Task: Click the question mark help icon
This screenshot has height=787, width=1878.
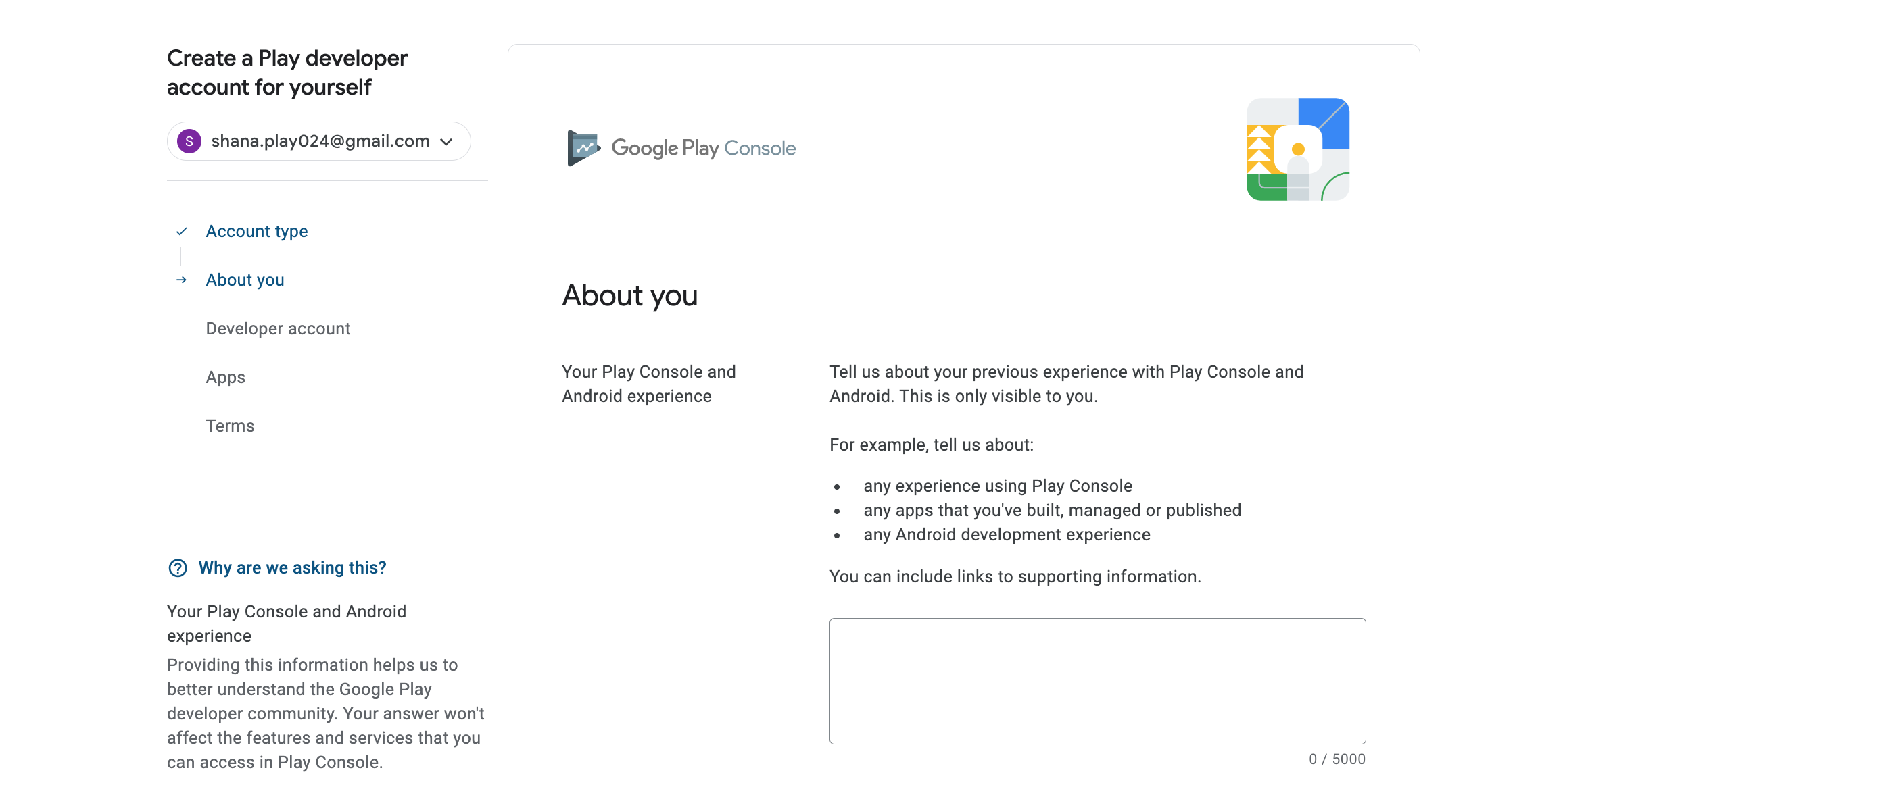Action: [x=178, y=568]
